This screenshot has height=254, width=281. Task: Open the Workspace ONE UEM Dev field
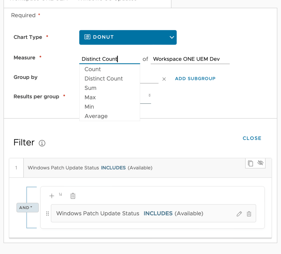(190, 59)
